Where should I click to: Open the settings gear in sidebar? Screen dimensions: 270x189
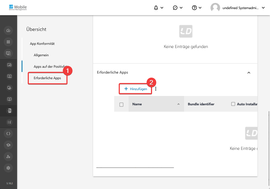pyautogui.click(x=8, y=168)
